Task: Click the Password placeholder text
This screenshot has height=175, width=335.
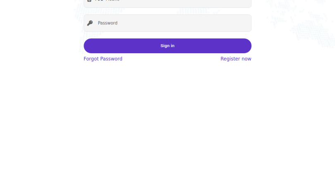Action: pos(108,23)
